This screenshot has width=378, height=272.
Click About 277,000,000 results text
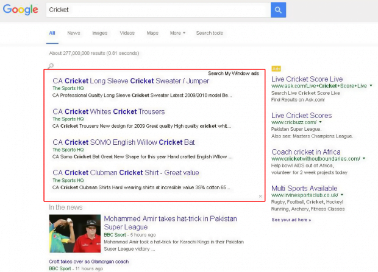click(x=94, y=53)
